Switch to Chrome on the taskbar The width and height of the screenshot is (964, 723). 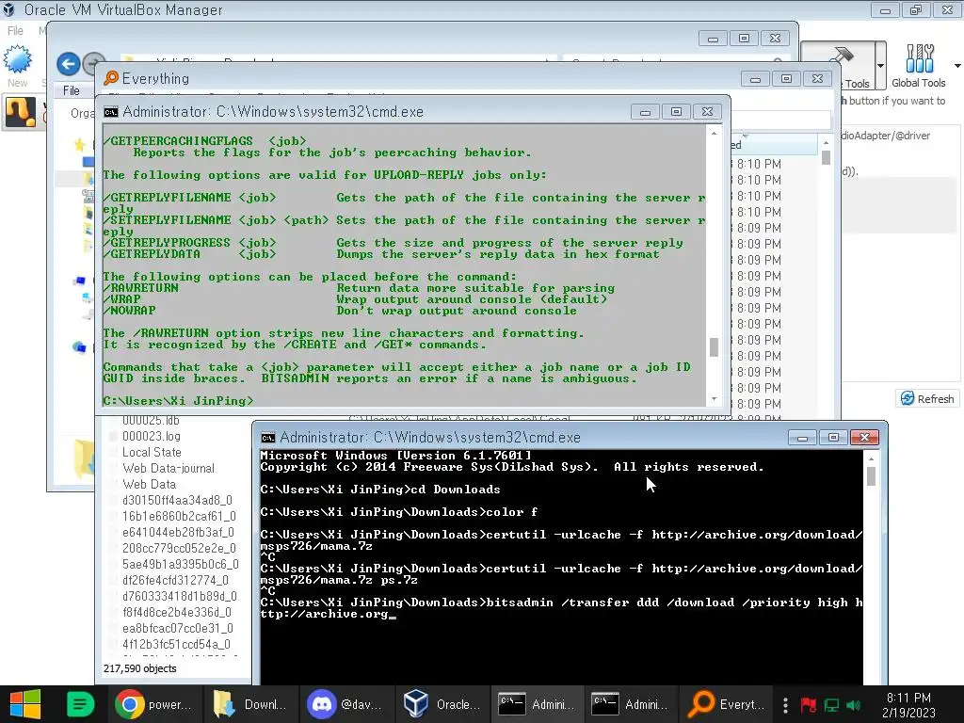pyautogui.click(x=155, y=704)
